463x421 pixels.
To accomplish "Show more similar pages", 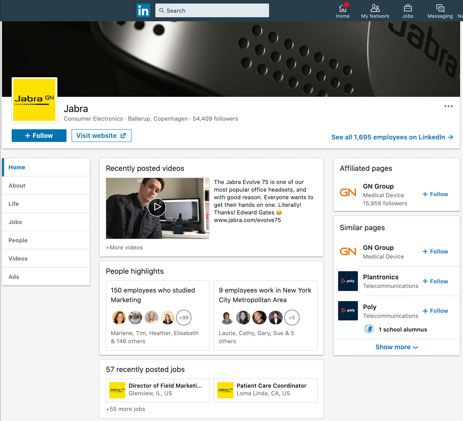I will (396, 347).
